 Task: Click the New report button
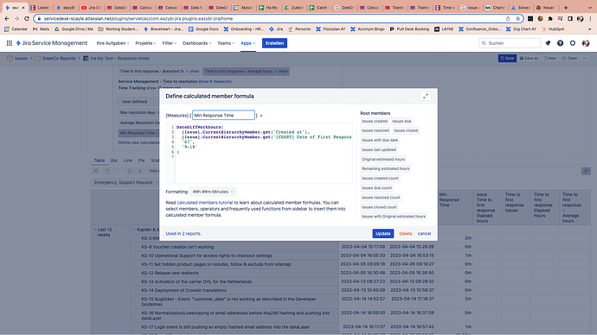(549, 59)
